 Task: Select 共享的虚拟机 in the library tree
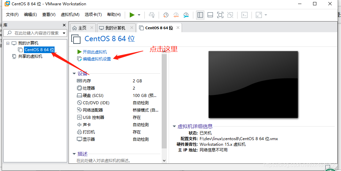[30, 56]
